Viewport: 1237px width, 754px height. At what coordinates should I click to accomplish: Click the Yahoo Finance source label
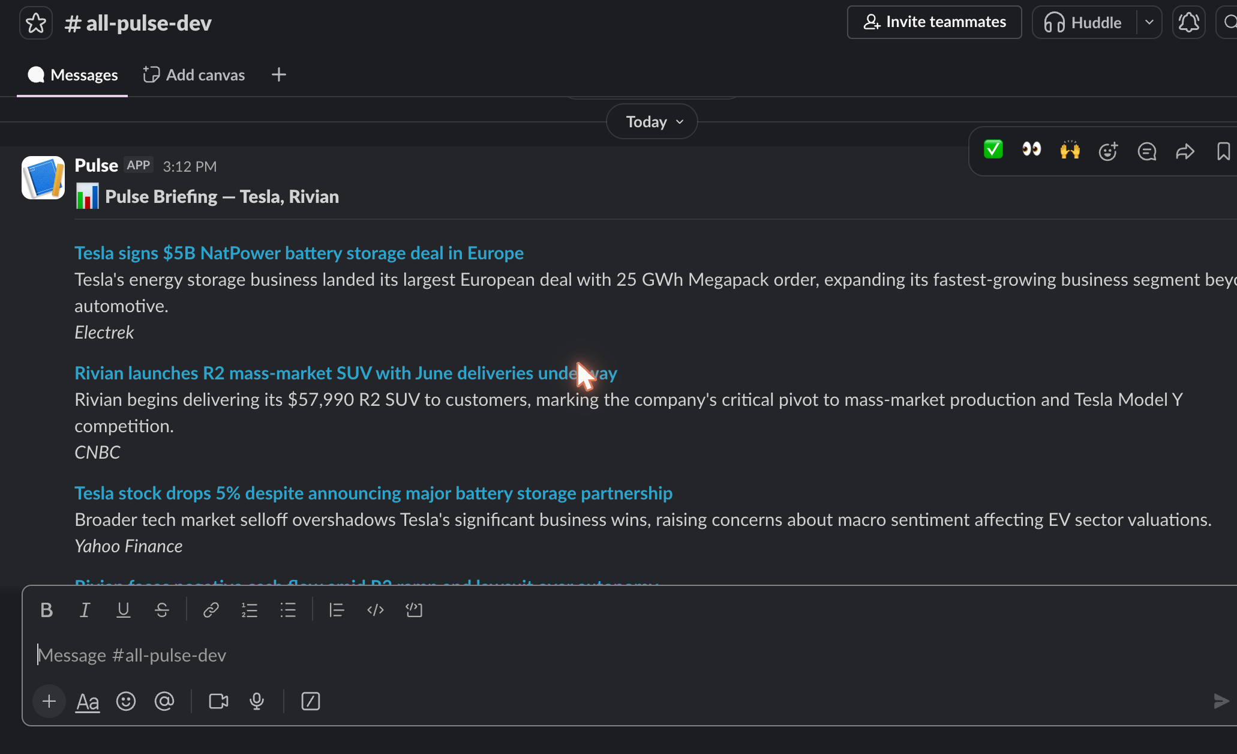tap(128, 546)
